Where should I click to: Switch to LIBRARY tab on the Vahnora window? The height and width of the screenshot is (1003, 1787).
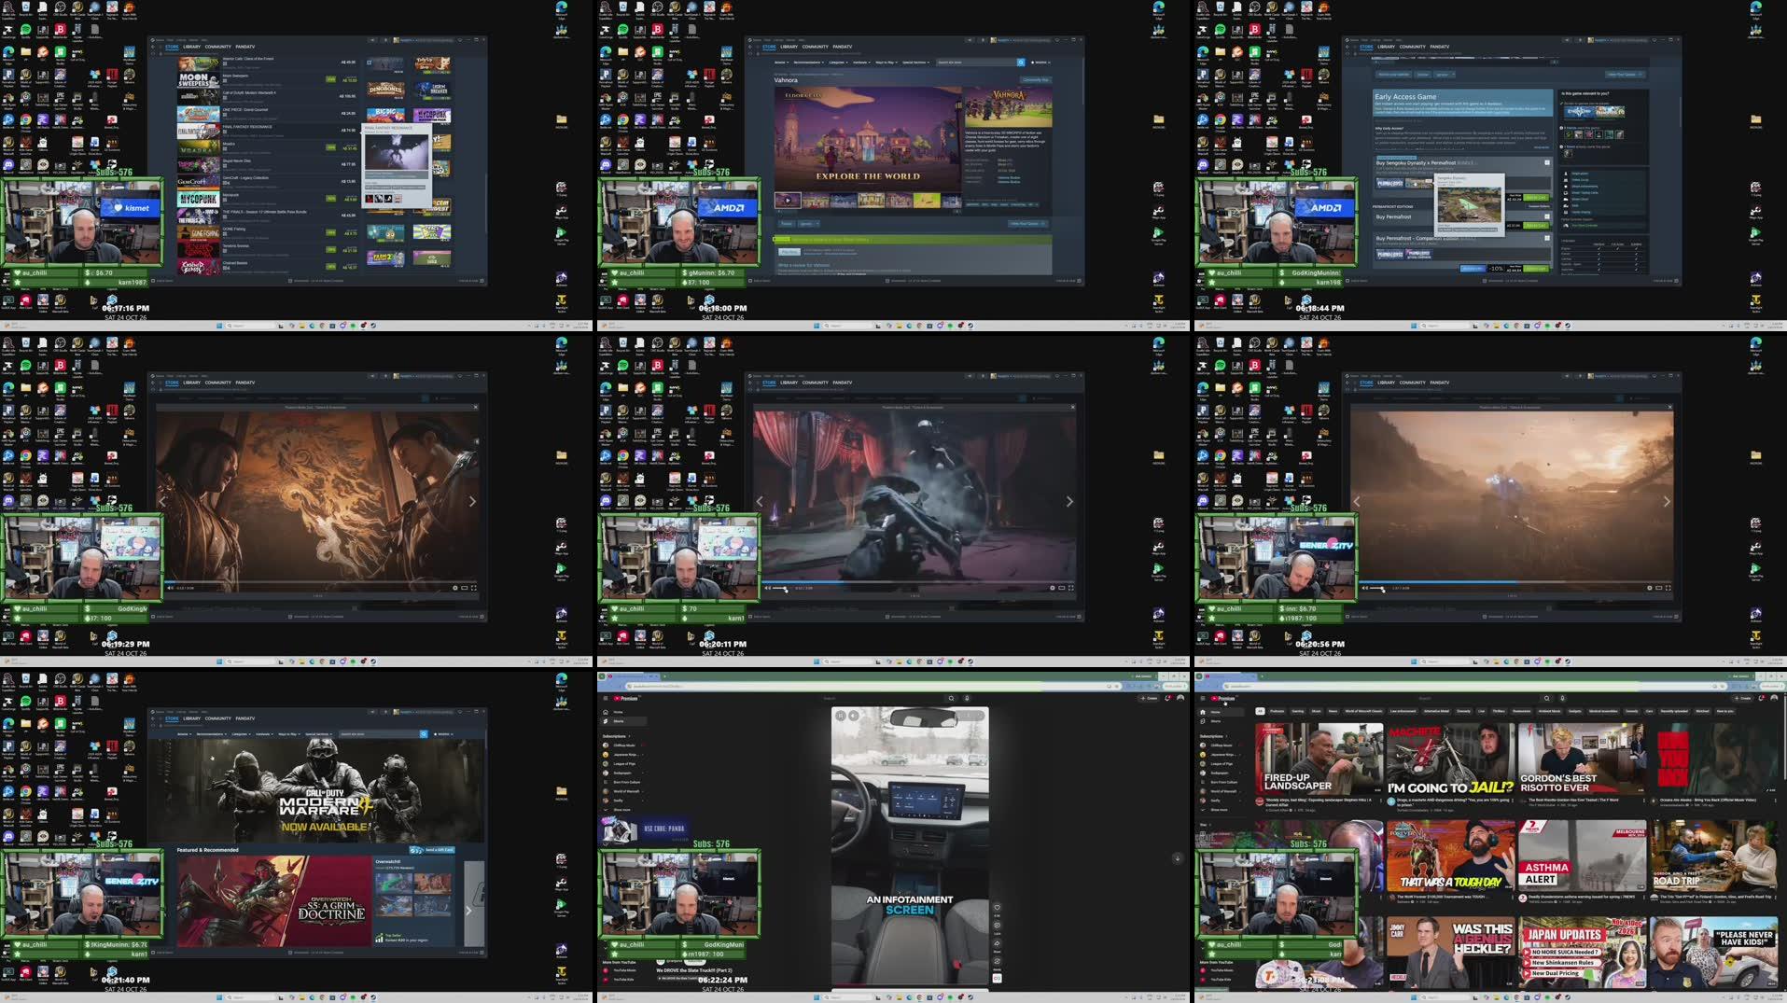tap(789, 47)
